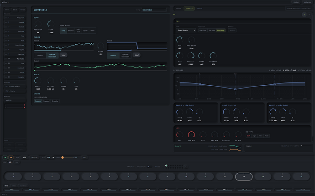315x196 pixels.
Task: Select step pad 13
Action: [x=244, y=177]
